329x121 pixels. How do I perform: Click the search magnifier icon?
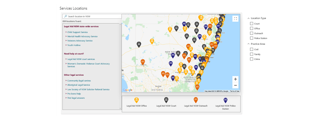(x=66, y=16)
